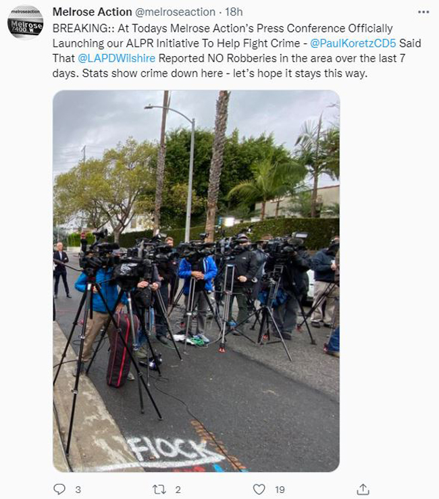
Task: Click the tweet body text
Action: coord(237,51)
